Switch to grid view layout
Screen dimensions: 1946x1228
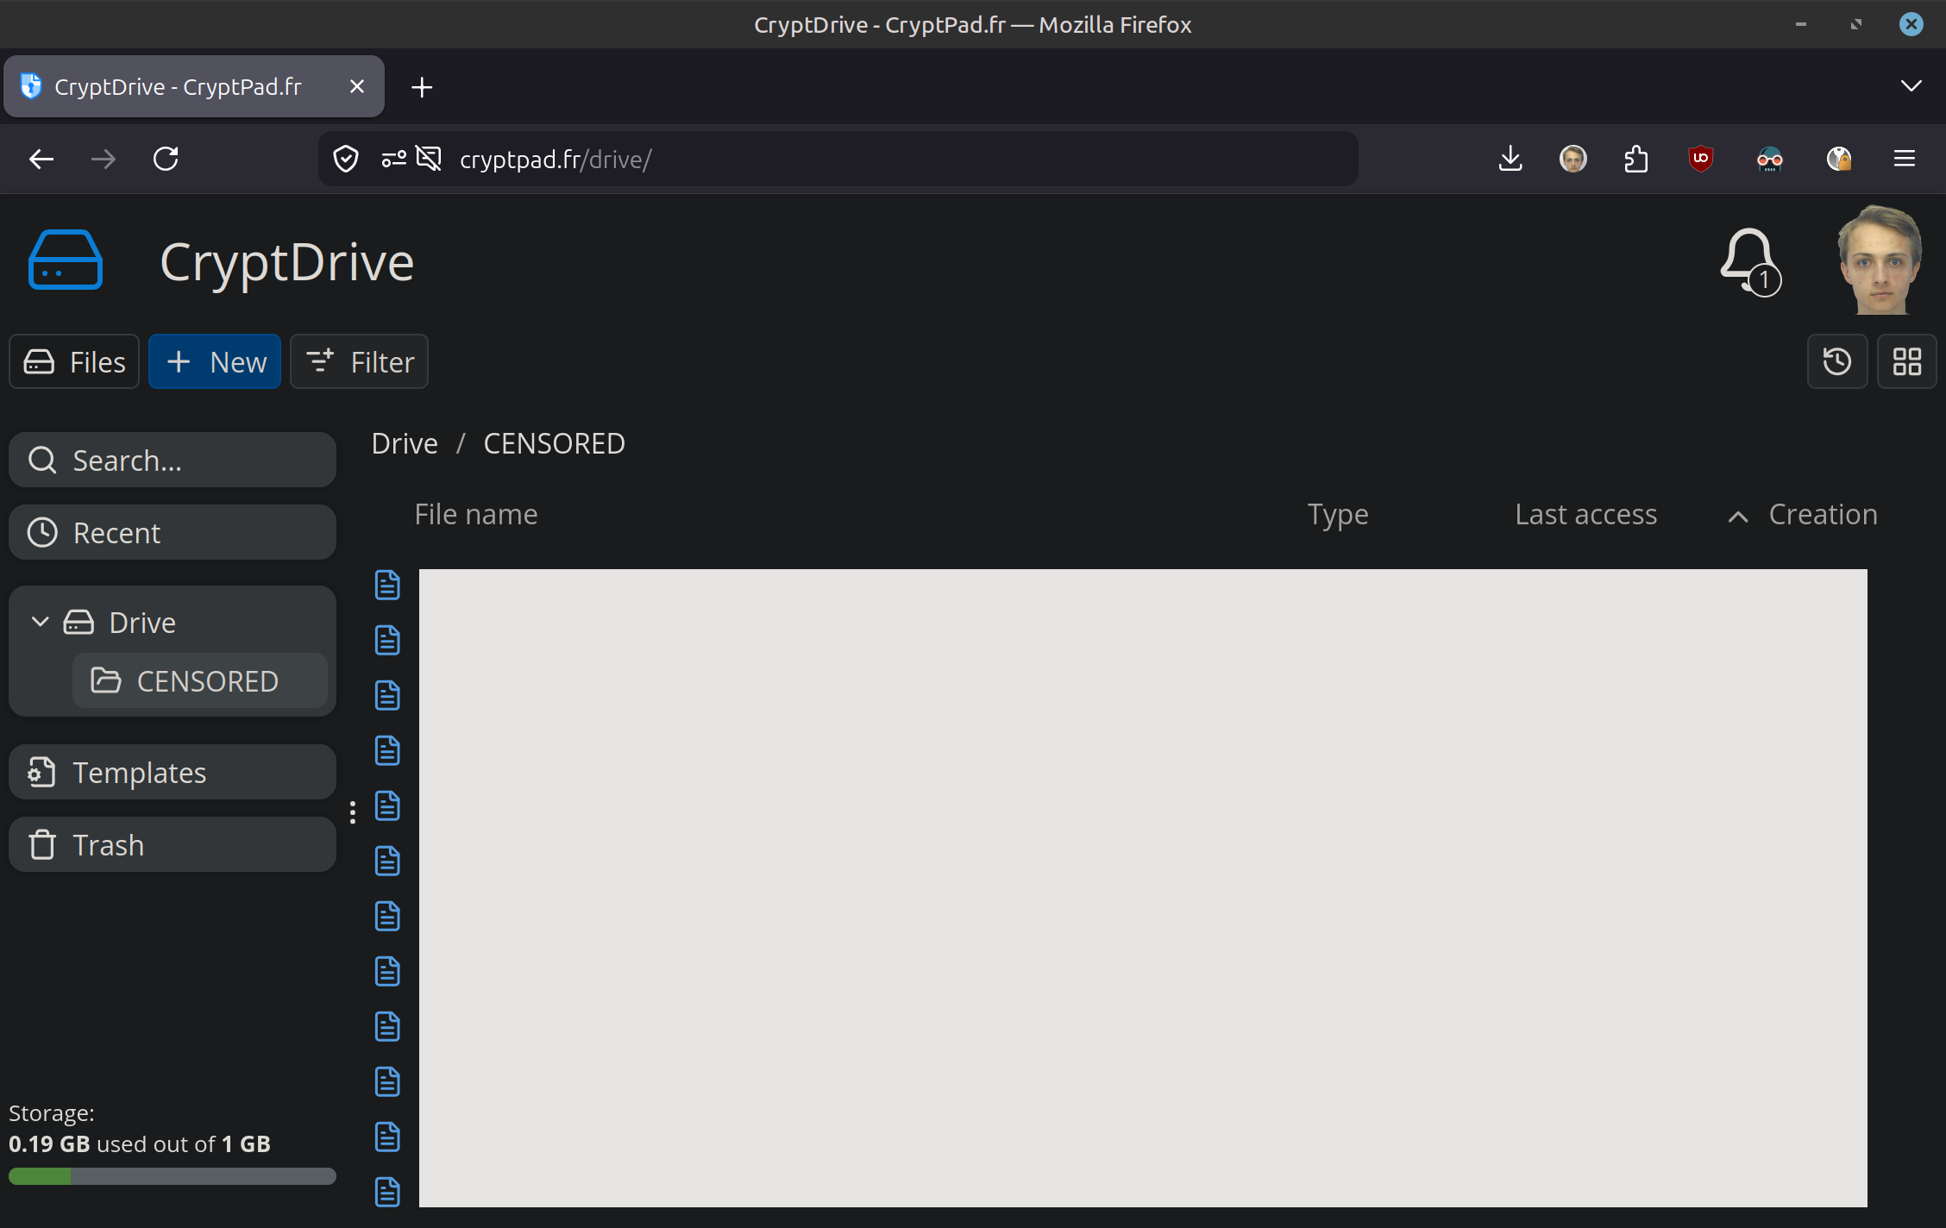tap(1906, 361)
